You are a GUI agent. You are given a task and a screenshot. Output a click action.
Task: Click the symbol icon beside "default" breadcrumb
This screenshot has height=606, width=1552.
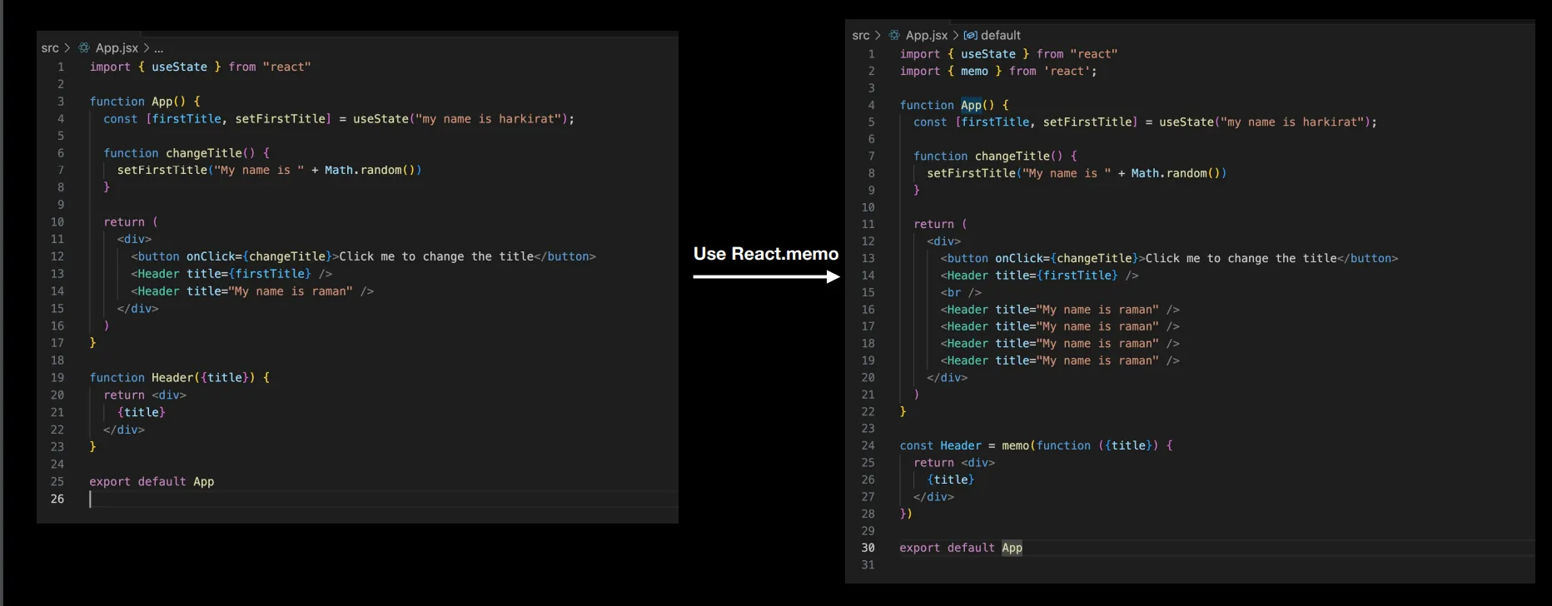coord(970,36)
